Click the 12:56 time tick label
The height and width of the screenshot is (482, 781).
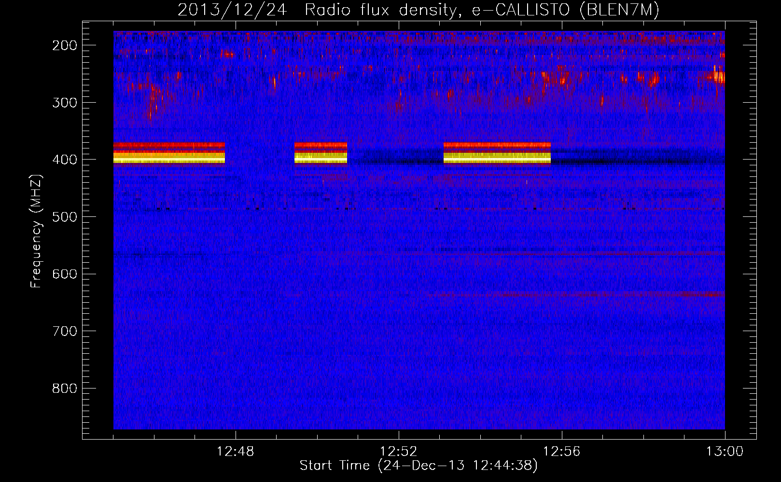(x=562, y=452)
